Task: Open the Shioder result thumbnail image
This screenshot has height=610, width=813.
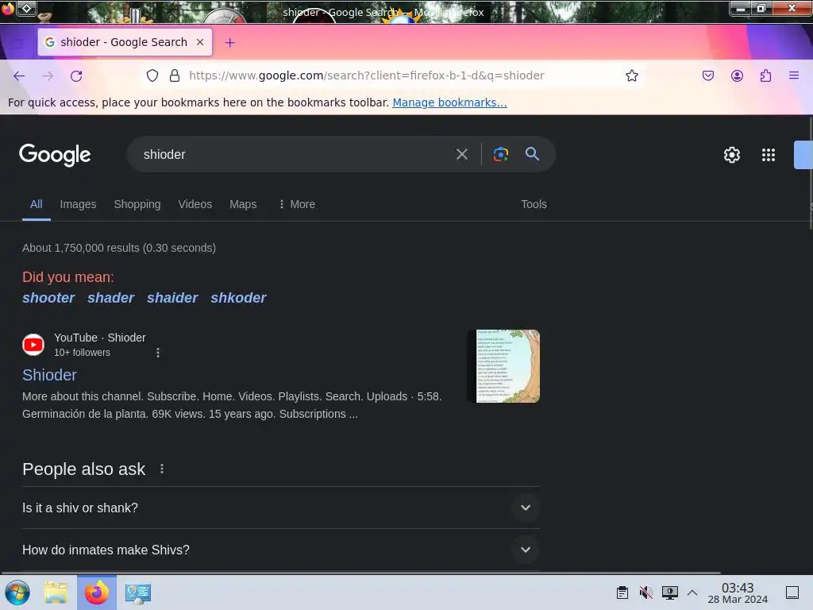Action: [x=503, y=366]
